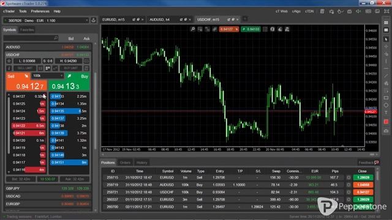
Task: Click the sound speaker icon in top toolbar
Action: point(358,12)
